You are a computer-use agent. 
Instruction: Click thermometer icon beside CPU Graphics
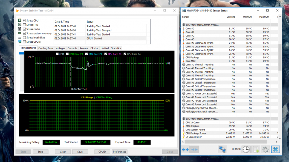[x=184, y=126]
